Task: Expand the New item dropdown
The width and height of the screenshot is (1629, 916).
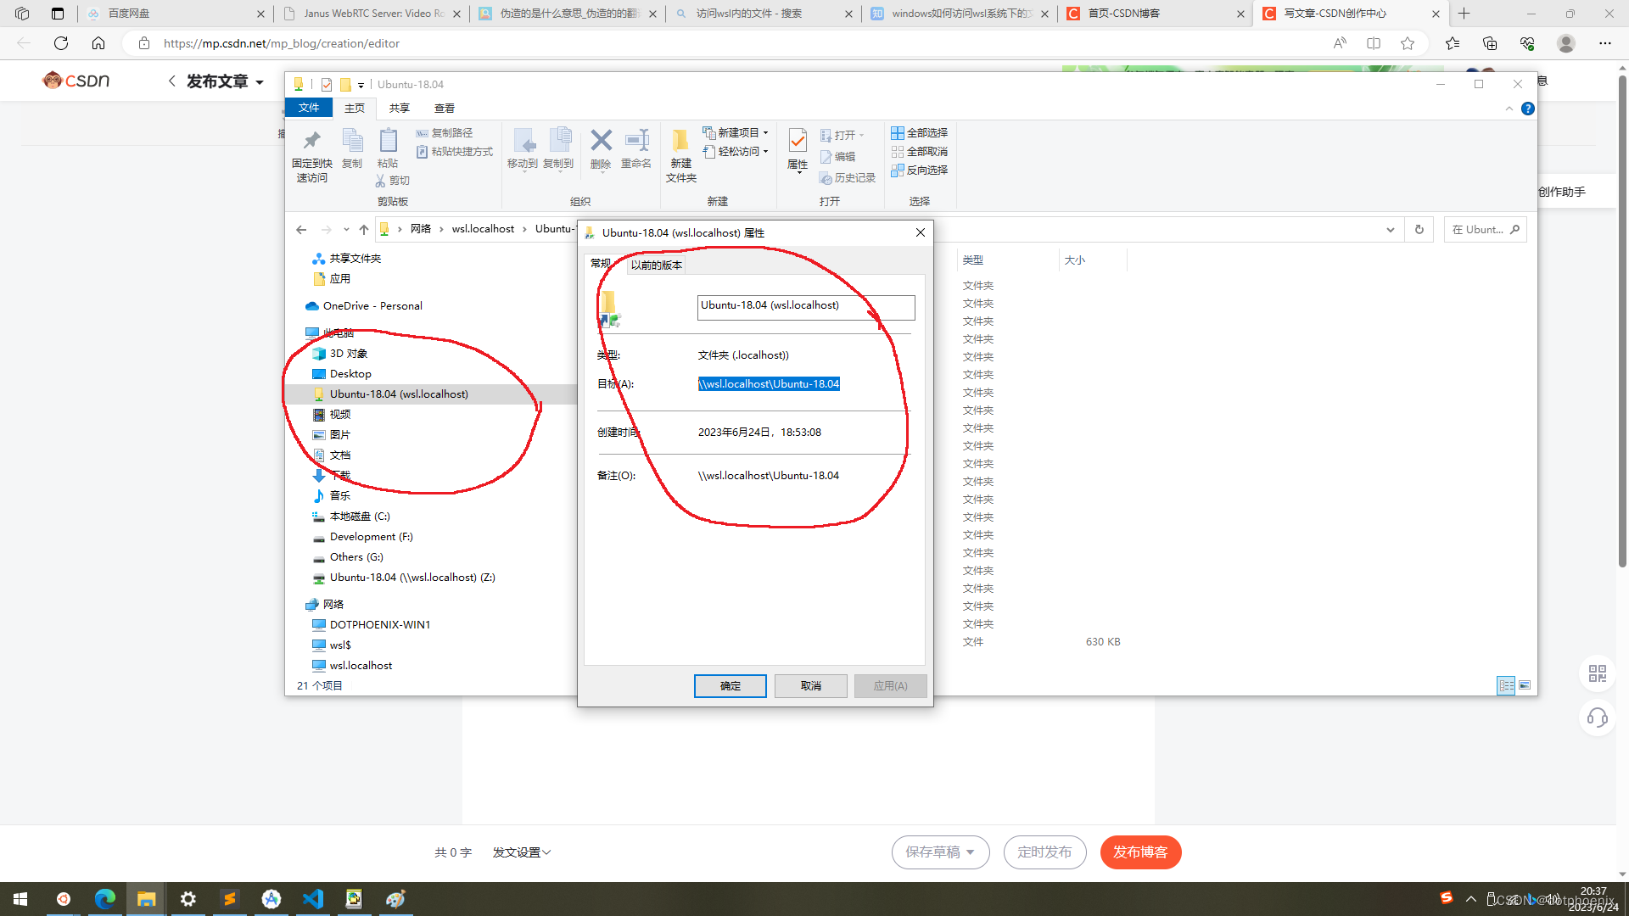Action: (x=736, y=133)
